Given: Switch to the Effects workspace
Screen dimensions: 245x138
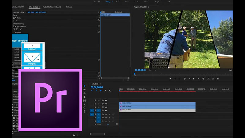Looking at the screenshot, I should point(127,2).
